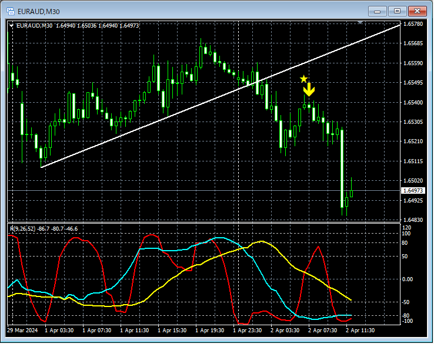Screen dimensions: 434x344
Task: Click the chart shift triangle marker
Action: (360, 22)
